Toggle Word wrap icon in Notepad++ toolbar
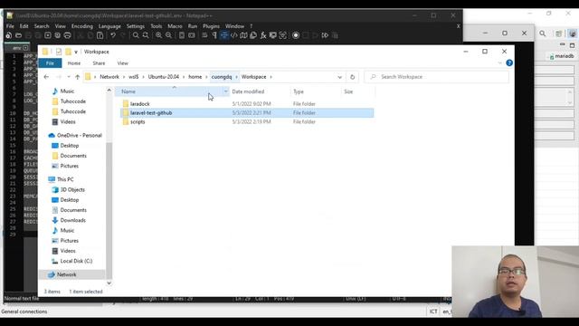 pos(204,35)
